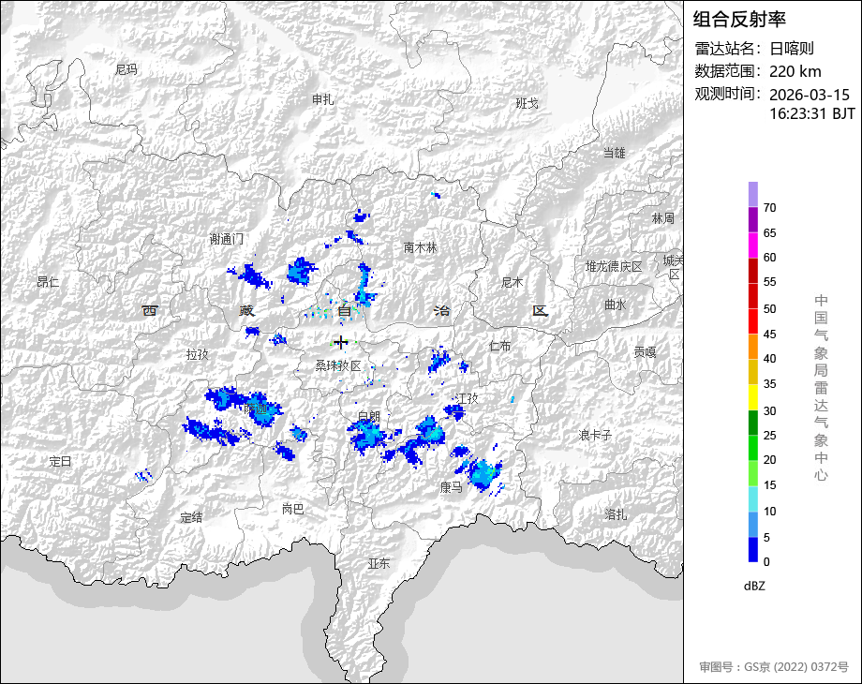862x684 pixels.
Task: Click the legend value 55
Action: tap(769, 282)
